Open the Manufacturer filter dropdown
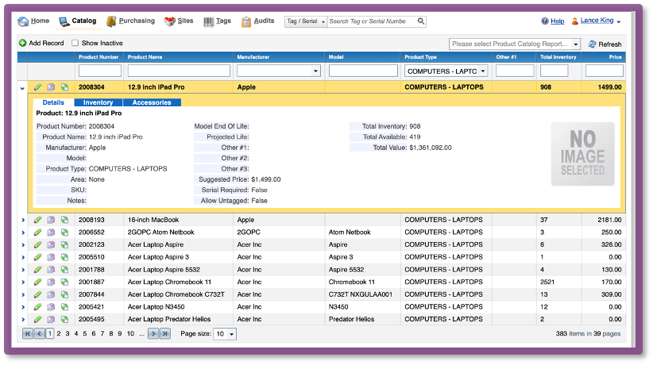This screenshot has height=365, width=653. [315, 71]
